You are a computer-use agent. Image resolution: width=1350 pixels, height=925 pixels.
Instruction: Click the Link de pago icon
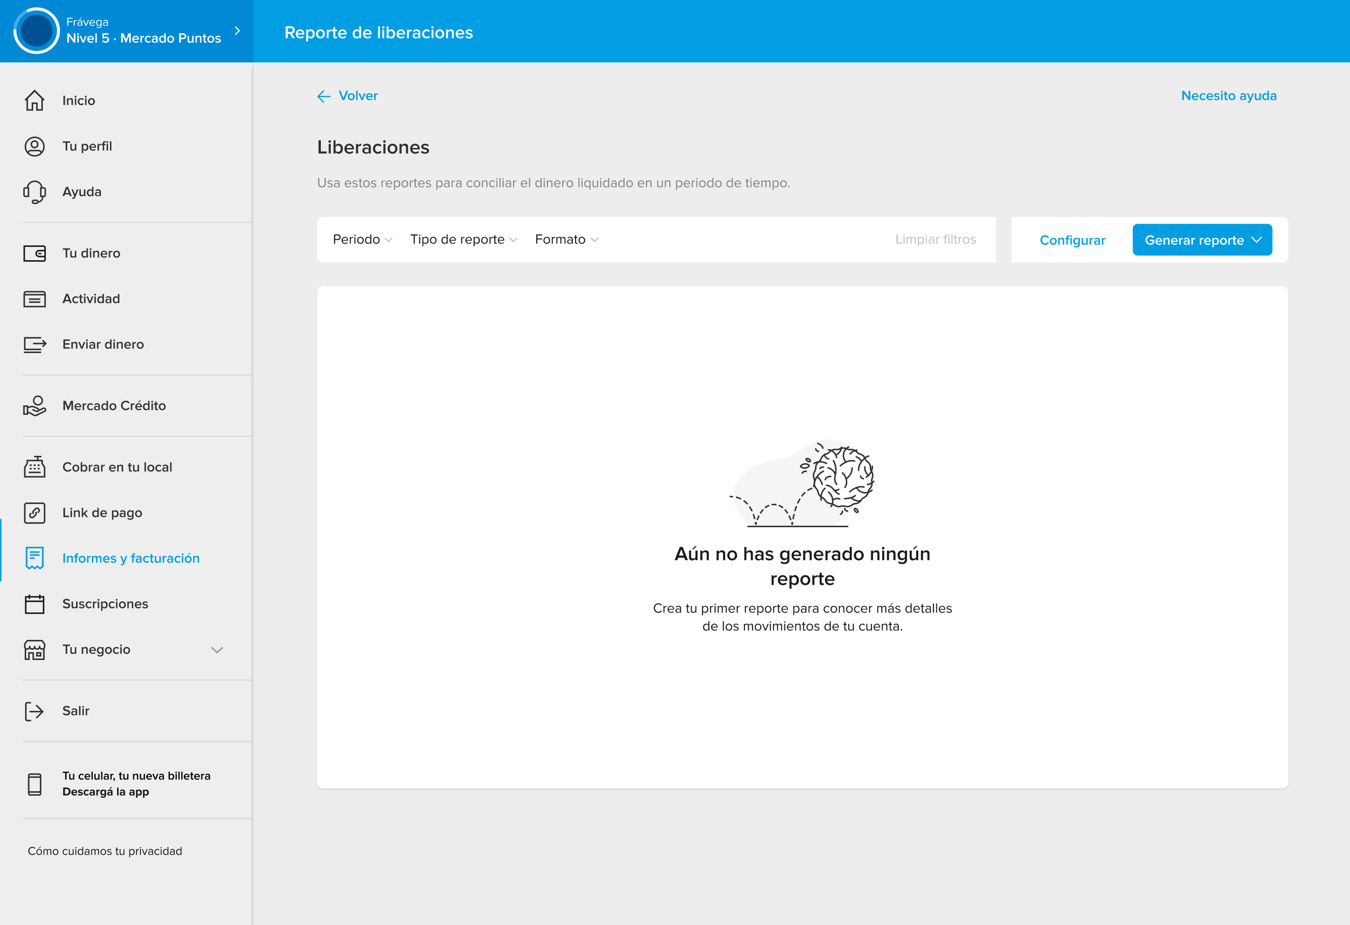pos(34,513)
